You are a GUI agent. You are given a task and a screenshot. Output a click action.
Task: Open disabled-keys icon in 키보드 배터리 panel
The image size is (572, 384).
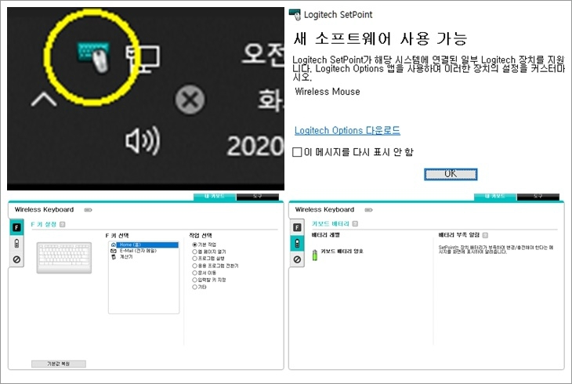pos(297,259)
